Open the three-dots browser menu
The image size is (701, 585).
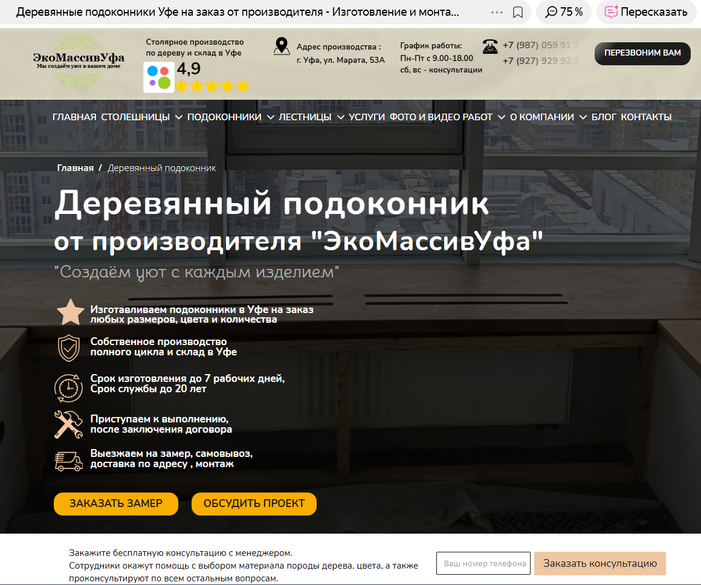[x=497, y=12]
